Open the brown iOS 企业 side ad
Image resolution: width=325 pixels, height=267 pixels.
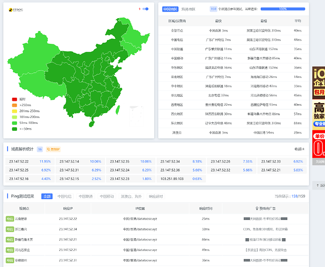point(319,83)
